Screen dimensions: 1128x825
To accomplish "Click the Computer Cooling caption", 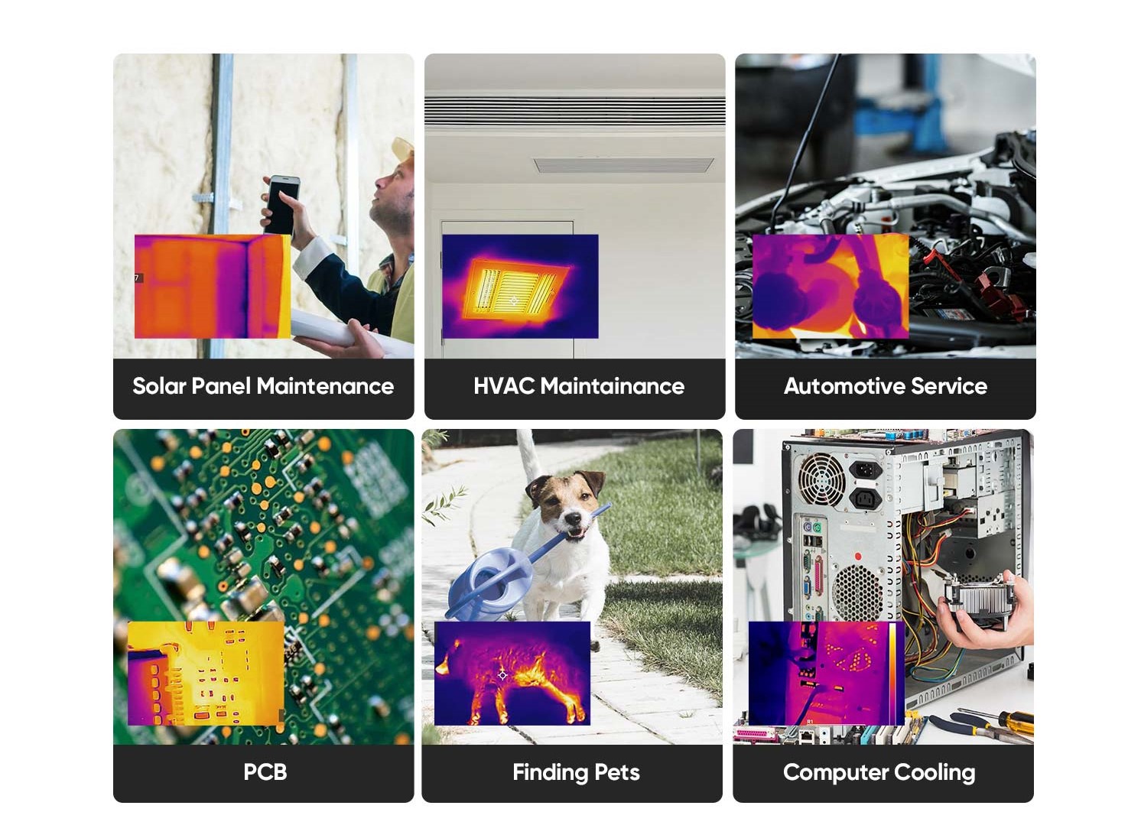I will [879, 772].
